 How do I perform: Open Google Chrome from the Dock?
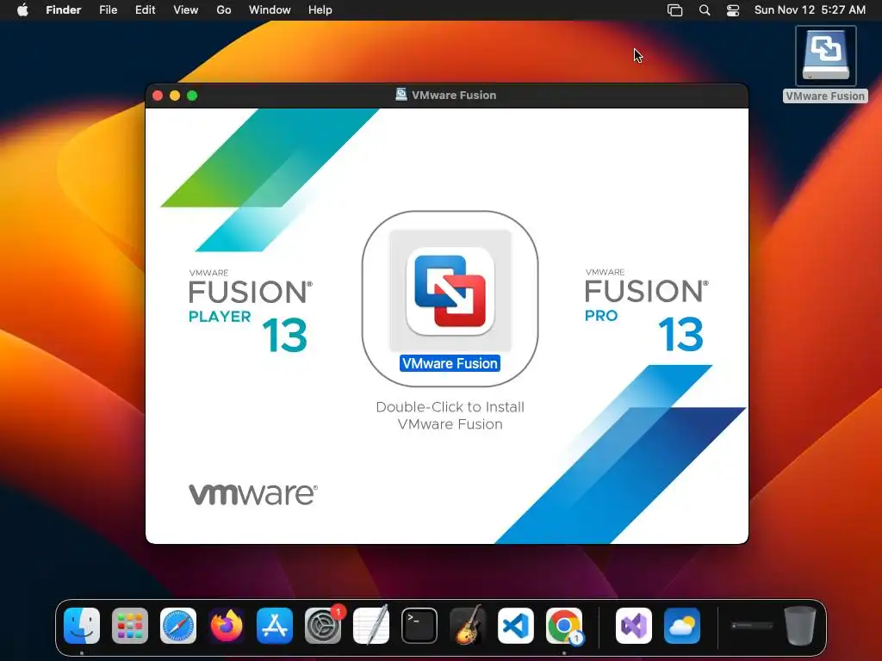[x=564, y=626]
